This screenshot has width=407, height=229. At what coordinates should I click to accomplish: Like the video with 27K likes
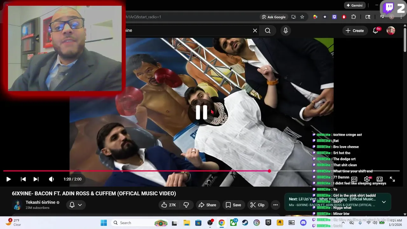point(169,205)
